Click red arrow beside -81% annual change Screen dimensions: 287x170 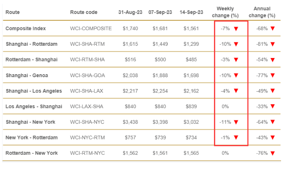click(x=273, y=44)
